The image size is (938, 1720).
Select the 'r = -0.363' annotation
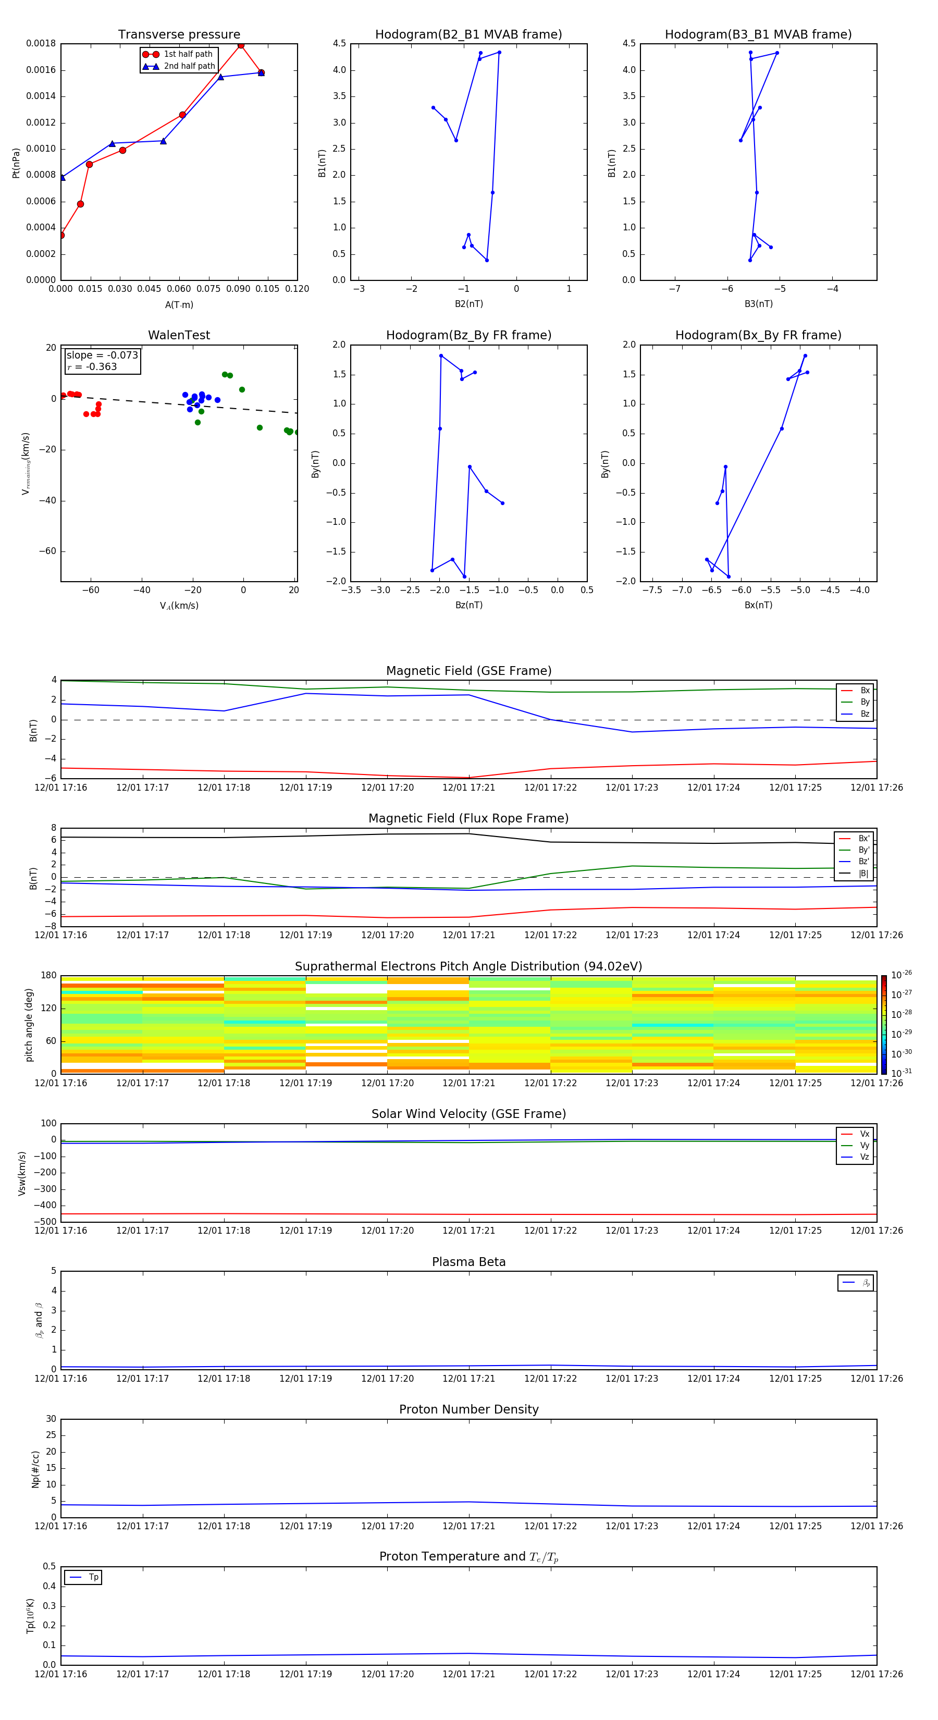[92, 366]
